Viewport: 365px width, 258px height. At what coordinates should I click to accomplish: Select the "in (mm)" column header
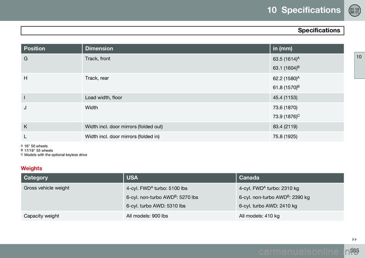click(x=307, y=48)
